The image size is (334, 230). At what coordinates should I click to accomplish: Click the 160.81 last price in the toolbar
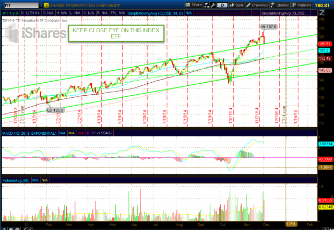pos(322,5)
